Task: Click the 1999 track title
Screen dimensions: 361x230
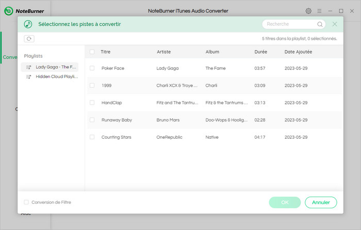Action: click(106, 86)
